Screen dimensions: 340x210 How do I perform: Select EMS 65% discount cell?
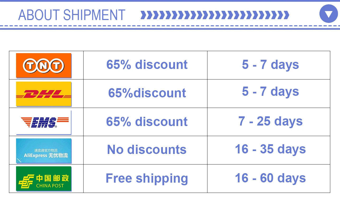tap(147, 122)
